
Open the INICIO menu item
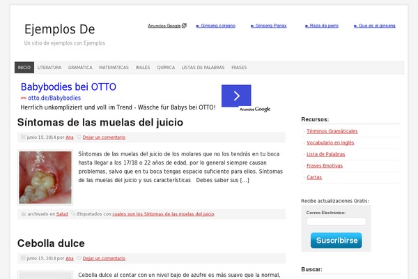coord(24,68)
